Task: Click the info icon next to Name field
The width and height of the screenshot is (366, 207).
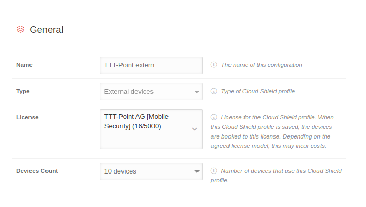Action: click(213, 65)
